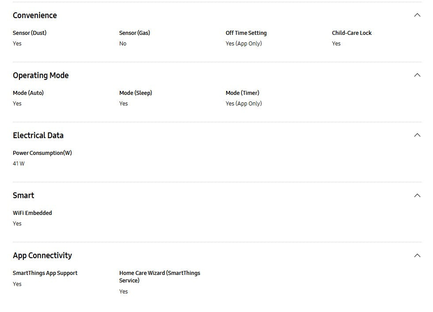Click the WiFi Embedded label
The image size is (433, 312).
pos(32,213)
